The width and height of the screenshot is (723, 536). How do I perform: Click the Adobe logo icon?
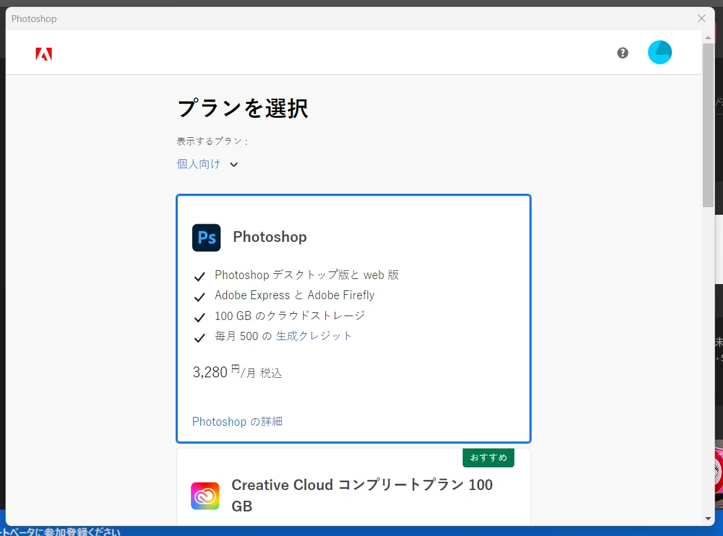pyautogui.click(x=43, y=54)
